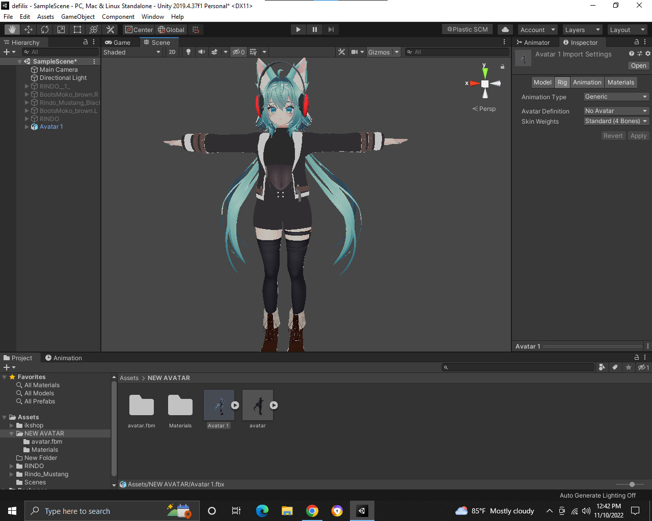Open the Plastic SCM panel
This screenshot has width=652, height=521.
point(467,29)
